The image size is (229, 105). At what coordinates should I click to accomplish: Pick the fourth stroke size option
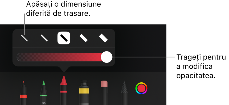coord(84,38)
